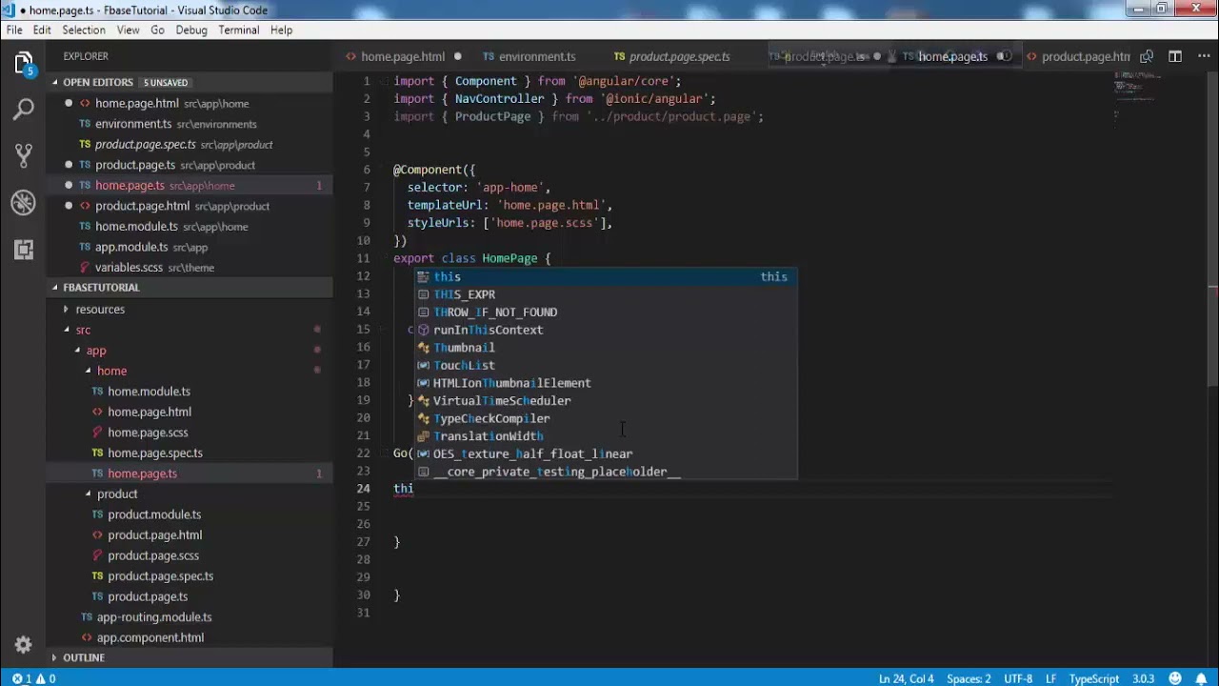Open the Debug menu

click(x=191, y=30)
